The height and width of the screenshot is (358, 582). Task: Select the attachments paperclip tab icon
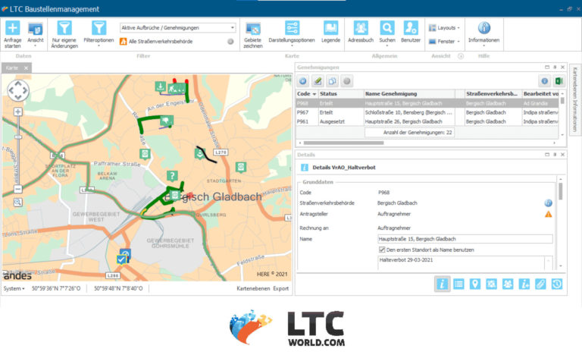[x=540, y=284]
